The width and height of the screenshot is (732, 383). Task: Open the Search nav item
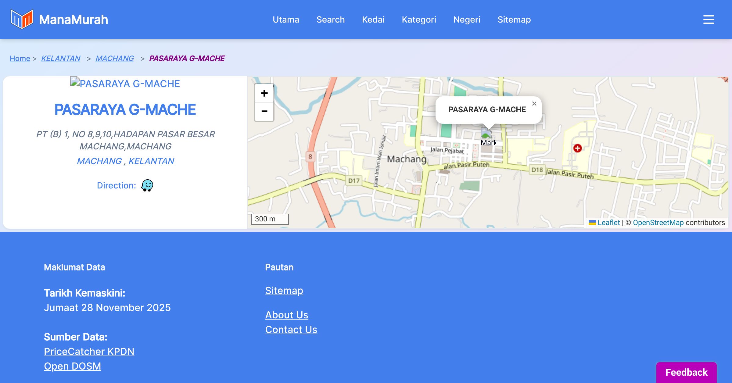click(330, 20)
